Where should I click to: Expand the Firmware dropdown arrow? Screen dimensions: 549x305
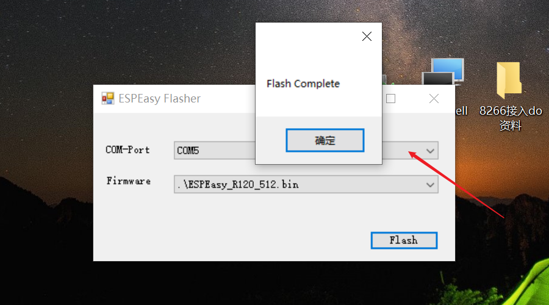coord(430,185)
